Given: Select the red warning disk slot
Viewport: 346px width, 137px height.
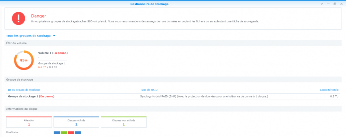Looking at the screenshot, I should pos(71,133).
